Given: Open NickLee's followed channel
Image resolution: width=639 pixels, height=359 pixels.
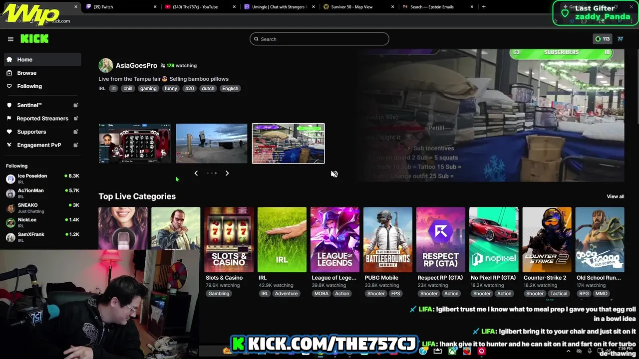Looking at the screenshot, I should 42,222.
